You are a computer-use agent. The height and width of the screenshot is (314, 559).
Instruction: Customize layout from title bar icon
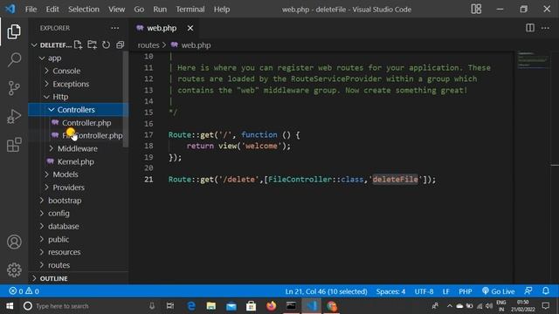[476, 10]
